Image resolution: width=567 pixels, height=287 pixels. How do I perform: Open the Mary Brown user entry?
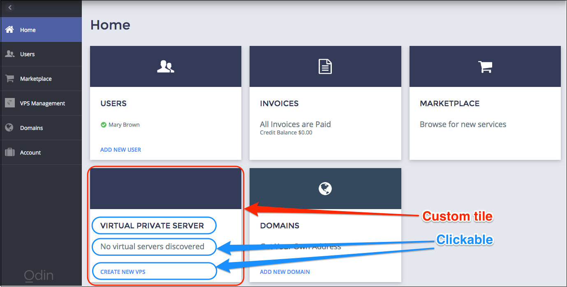[x=124, y=125]
